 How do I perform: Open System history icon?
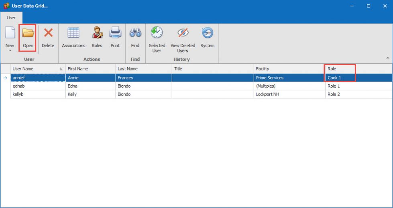pyautogui.click(x=207, y=34)
